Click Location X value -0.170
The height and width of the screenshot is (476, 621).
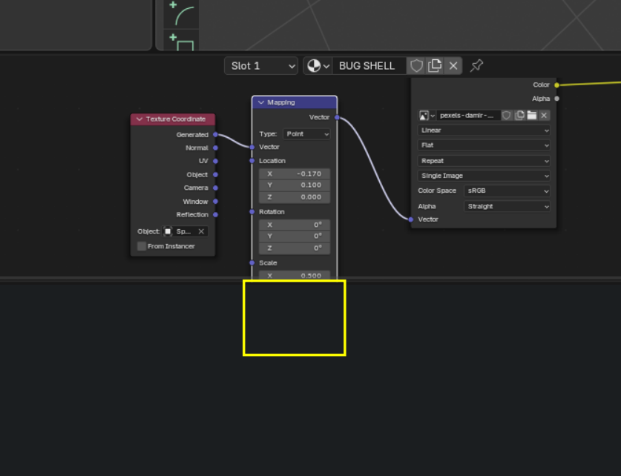(x=295, y=173)
